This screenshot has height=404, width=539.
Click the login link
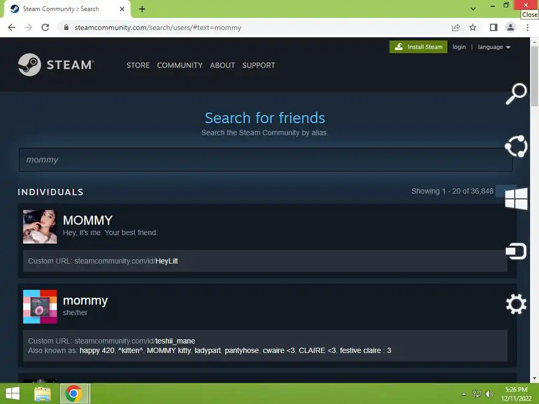click(459, 47)
